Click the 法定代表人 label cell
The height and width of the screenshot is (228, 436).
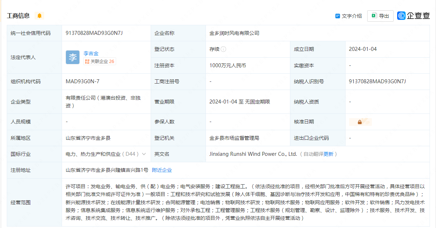click(x=34, y=57)
